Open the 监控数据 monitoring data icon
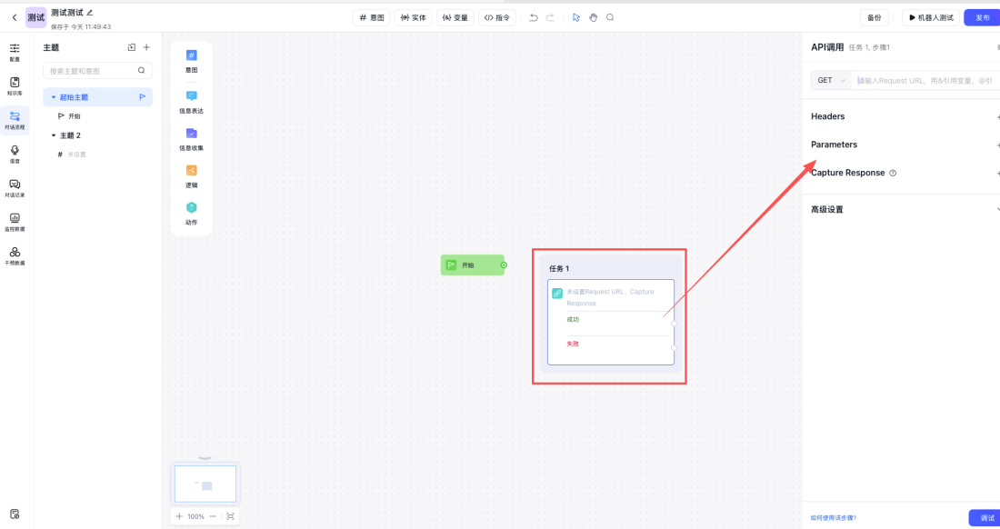This screenshot has height=529, width=1000. (15, 221)
